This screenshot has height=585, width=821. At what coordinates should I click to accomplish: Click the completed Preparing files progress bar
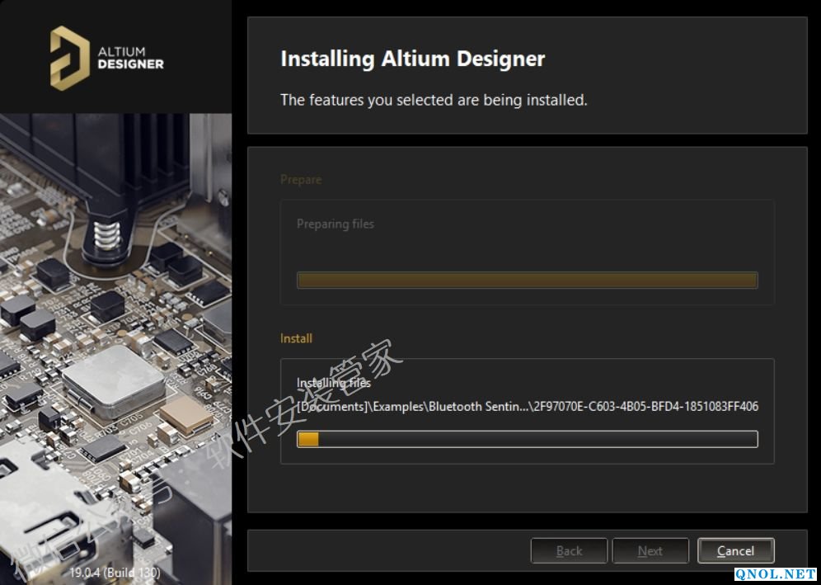point(527,281)
